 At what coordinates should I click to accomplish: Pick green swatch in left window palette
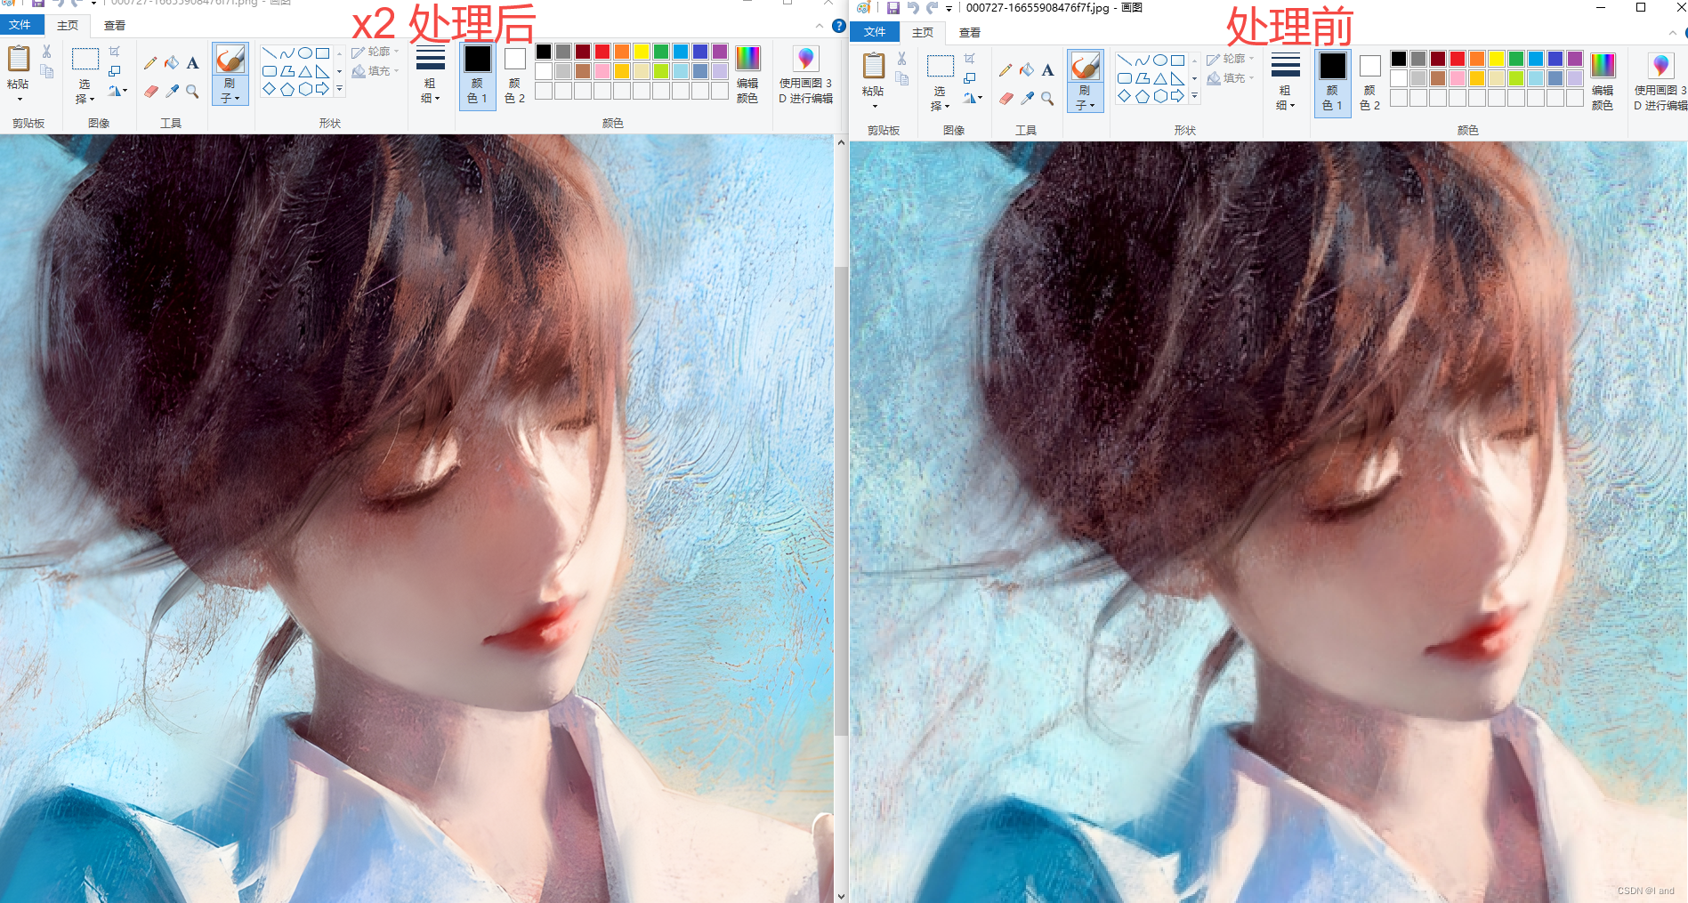[x=661, y=52]
